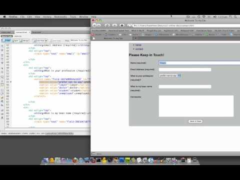Focus the Name (required) text field
The image size is (240, 180).
(x=199, y=63)
